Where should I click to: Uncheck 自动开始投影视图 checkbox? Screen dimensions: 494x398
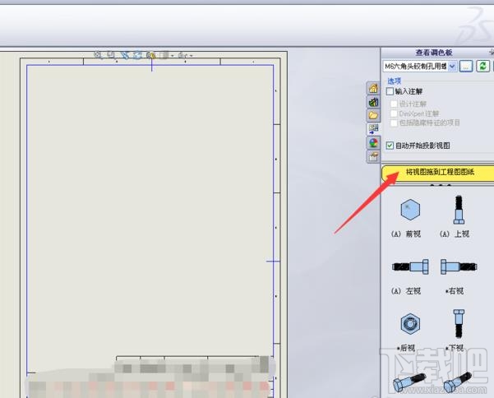coord(390,146)
